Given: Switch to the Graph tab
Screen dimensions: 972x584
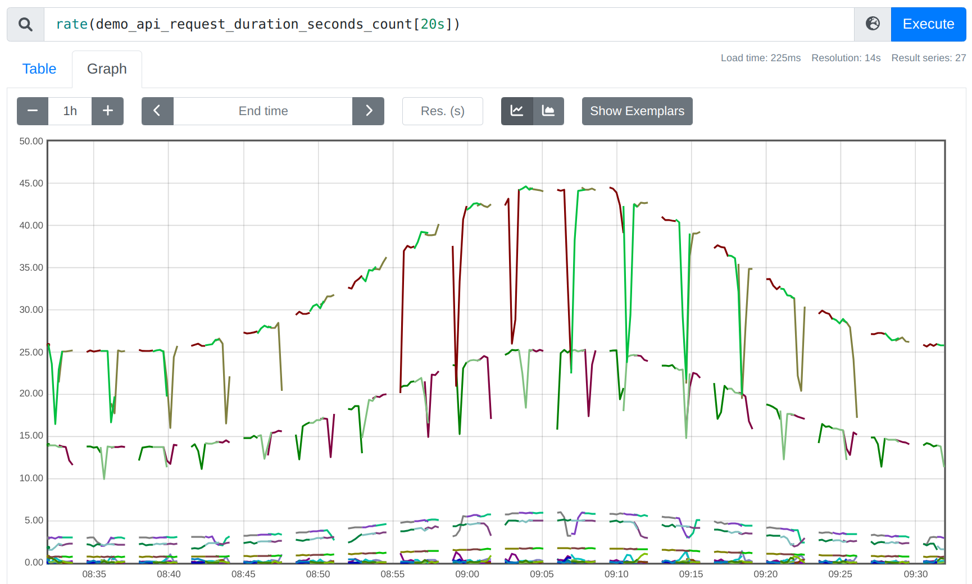Looking at the screenshot, I should pos(107,69).
